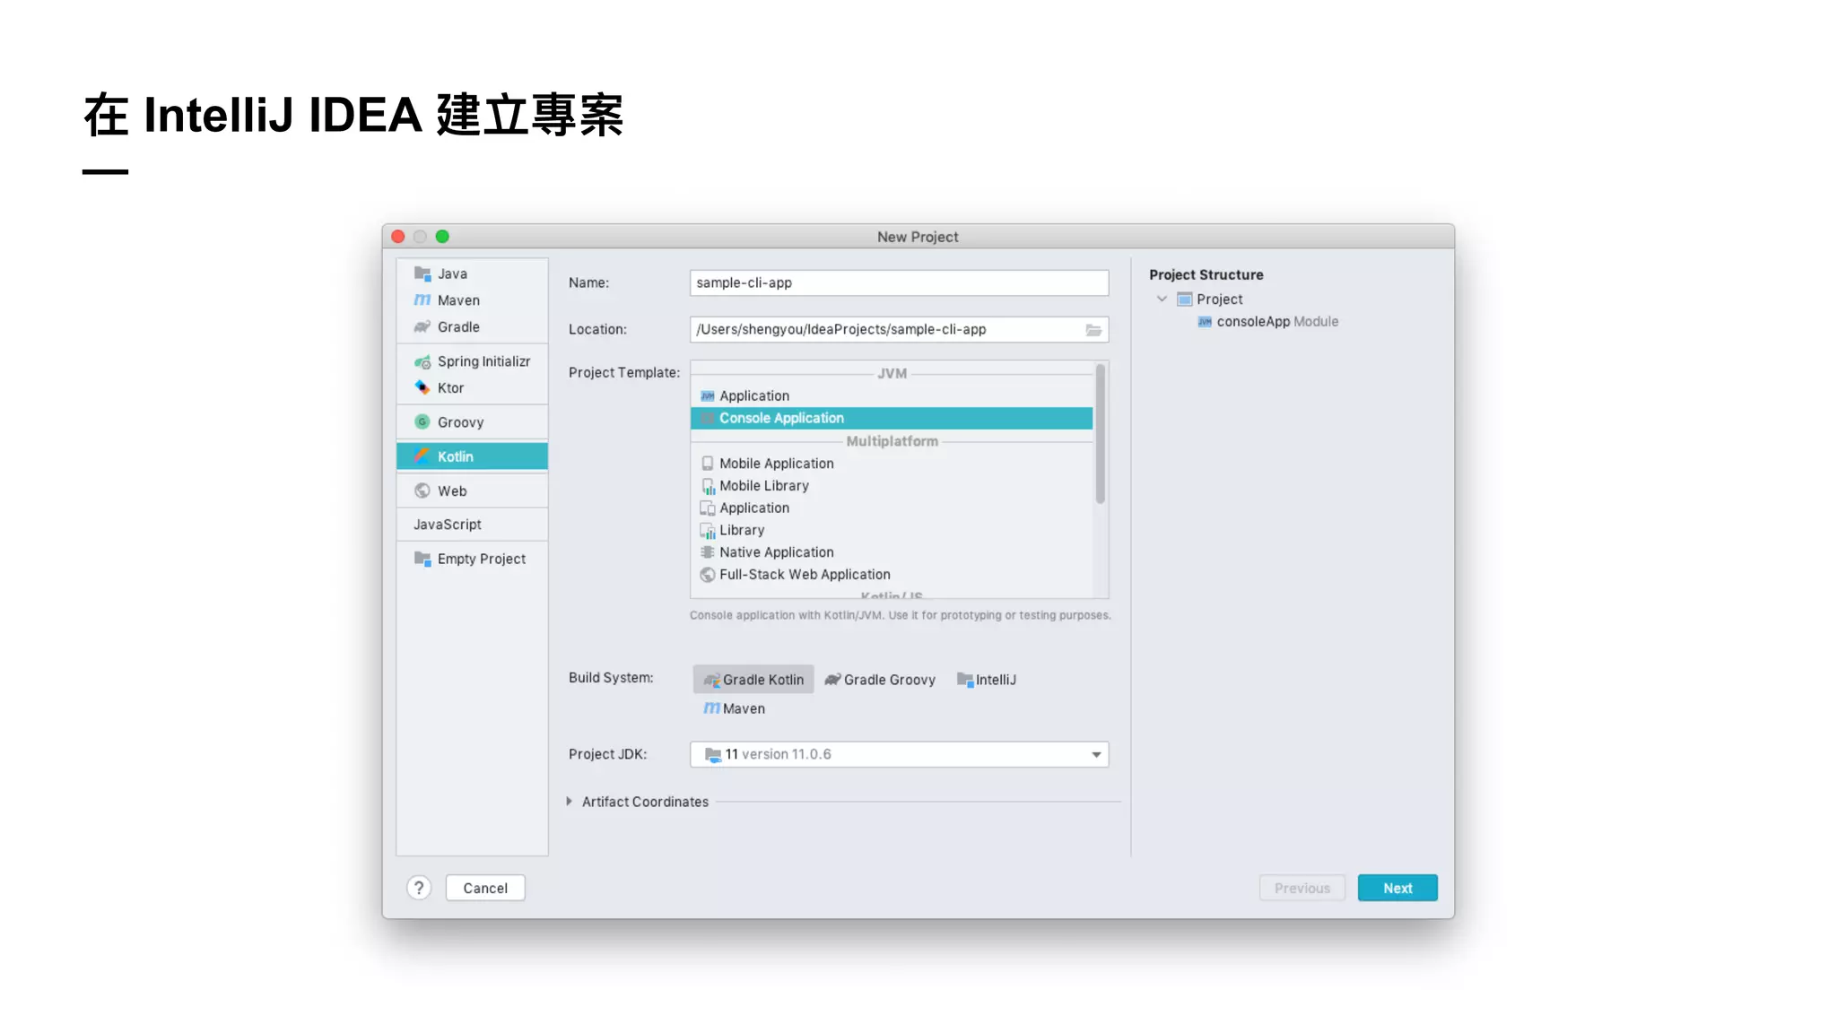The image size is (1837, 1033).
Task: Close the New Project window
Action: [398, 237]
